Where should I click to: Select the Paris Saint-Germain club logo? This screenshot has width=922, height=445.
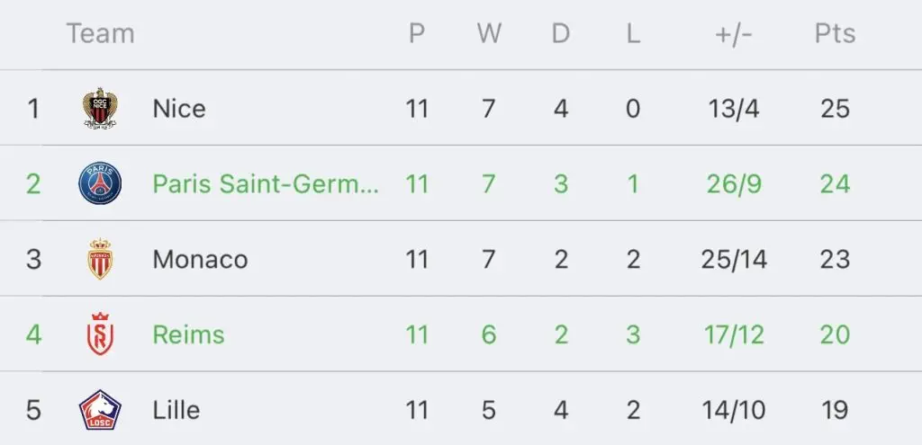tap(100, 183)
